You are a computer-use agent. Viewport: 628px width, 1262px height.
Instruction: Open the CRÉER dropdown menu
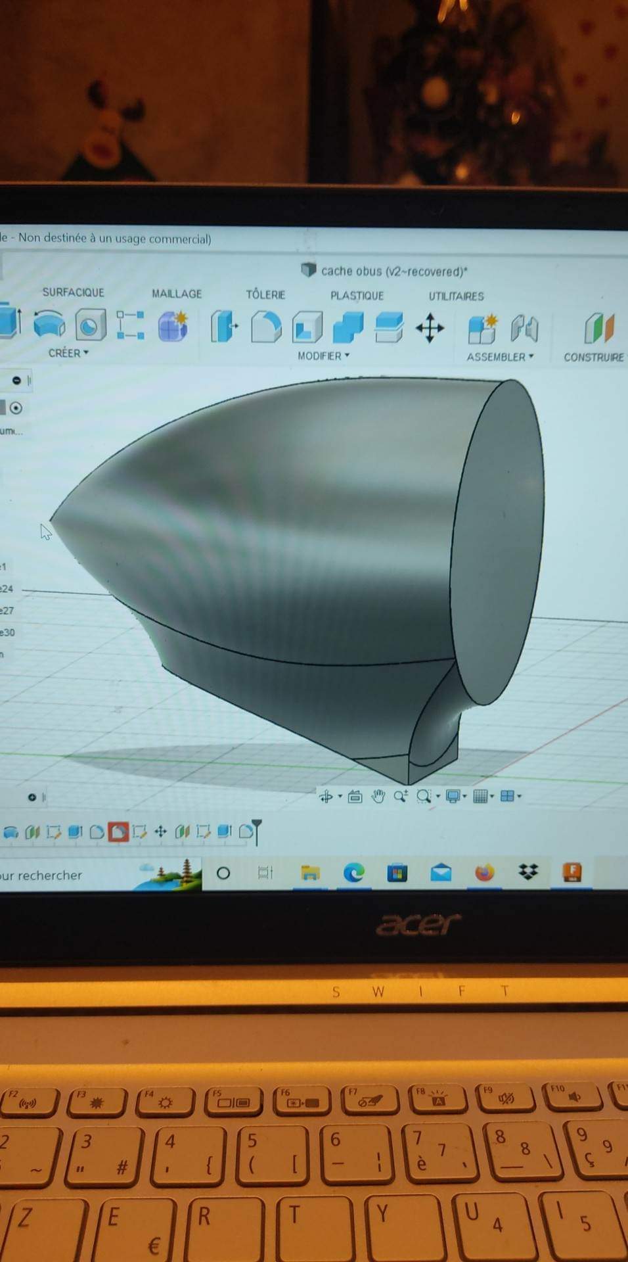[68, 353]
